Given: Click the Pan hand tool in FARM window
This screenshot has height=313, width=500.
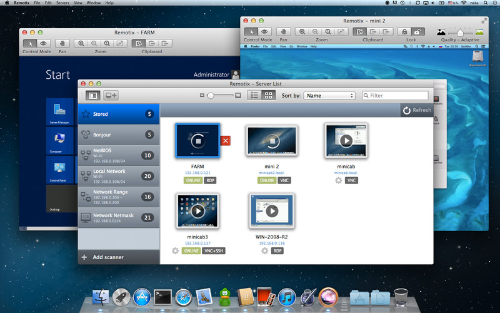Looking at the screenshot, I should coord(62,43).
